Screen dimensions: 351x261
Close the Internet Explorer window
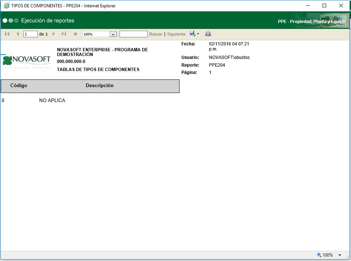341,5
